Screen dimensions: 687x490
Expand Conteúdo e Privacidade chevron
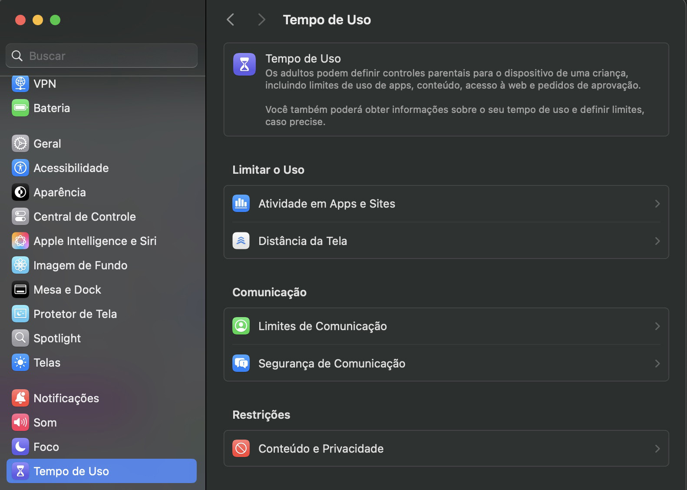(x=657, y=449)
